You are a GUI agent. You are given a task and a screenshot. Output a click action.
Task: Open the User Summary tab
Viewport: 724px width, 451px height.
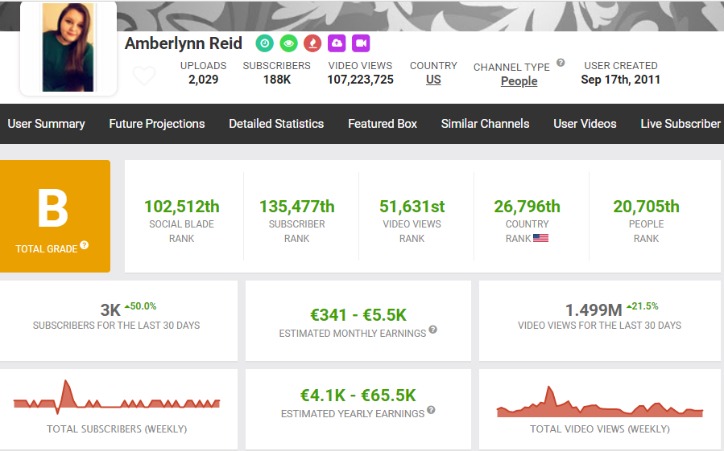pyautogui.click(x=46, y=124)
